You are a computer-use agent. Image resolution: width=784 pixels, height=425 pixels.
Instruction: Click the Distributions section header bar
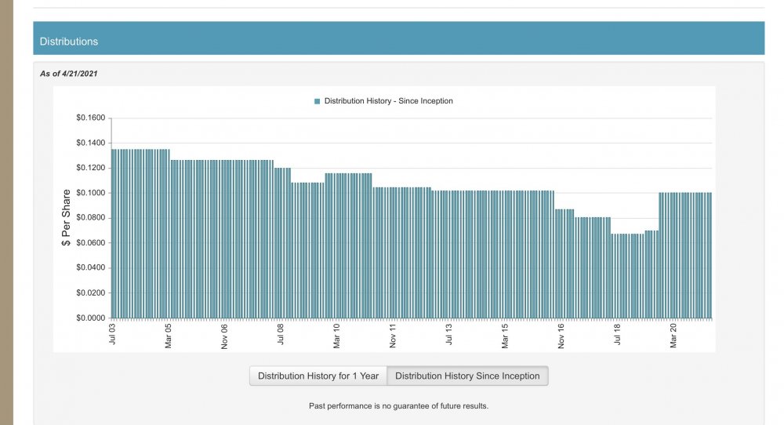(398, 41)
